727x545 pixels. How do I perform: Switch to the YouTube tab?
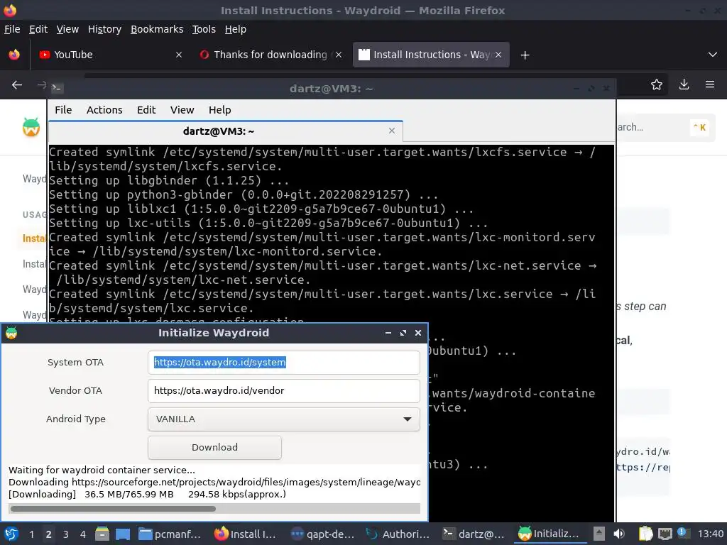110,55
